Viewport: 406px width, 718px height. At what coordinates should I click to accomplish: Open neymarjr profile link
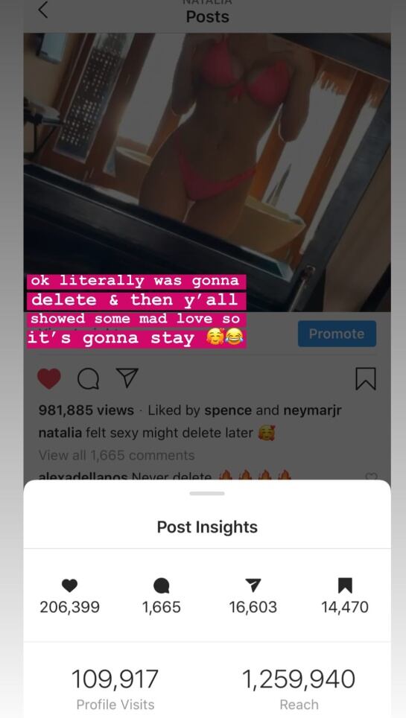[313, 410]
